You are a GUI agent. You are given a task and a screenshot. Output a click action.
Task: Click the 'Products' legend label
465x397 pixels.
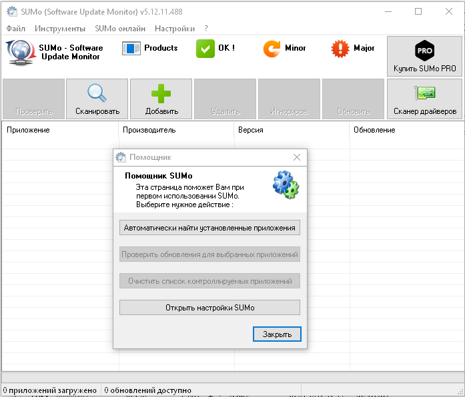[161, 48]
